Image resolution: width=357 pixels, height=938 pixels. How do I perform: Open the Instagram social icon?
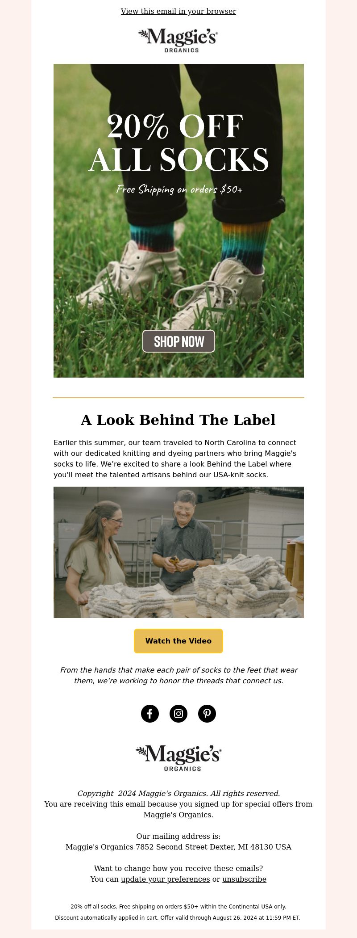(x=178, y=714)
